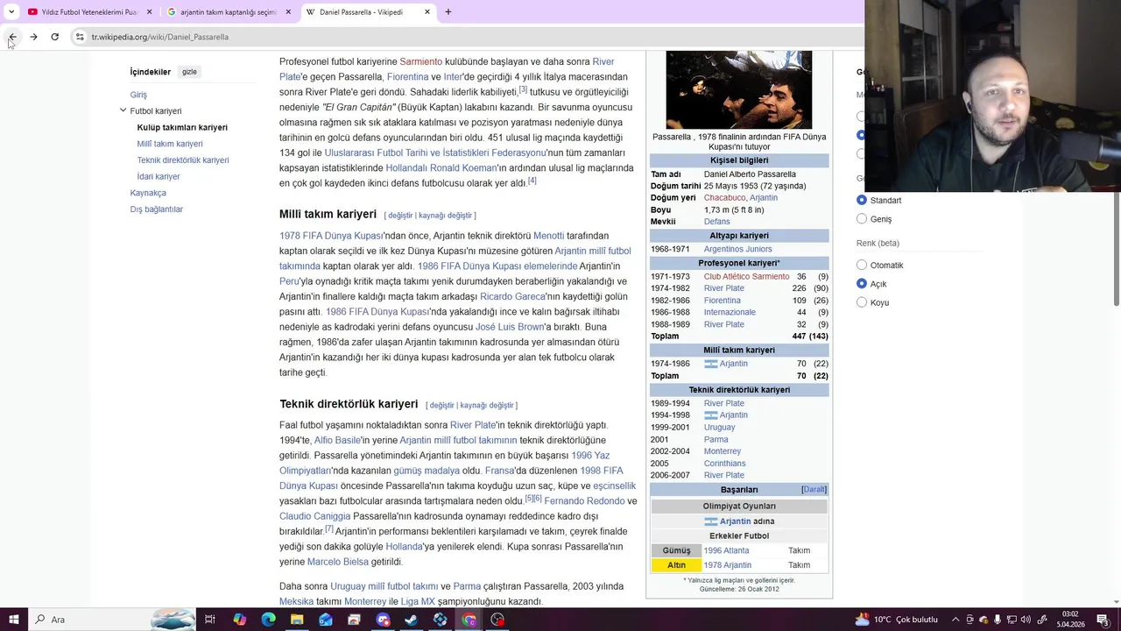Close the Daniel Passarella Vikipedi tab
Screen dimensions: 1121x631
[427, 11]
